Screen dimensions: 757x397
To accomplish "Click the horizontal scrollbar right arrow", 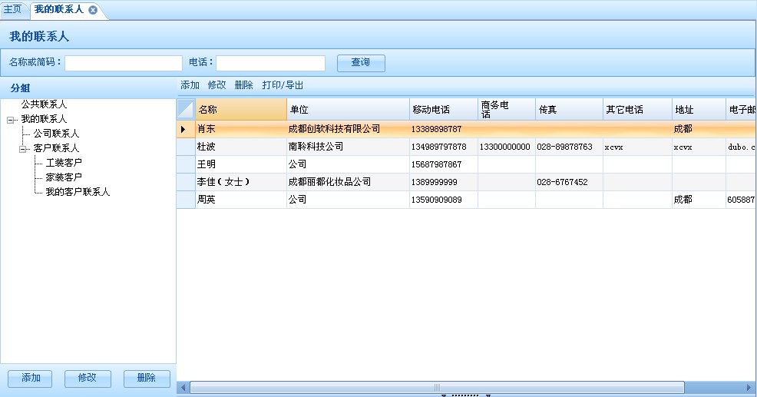I will 750,388.
